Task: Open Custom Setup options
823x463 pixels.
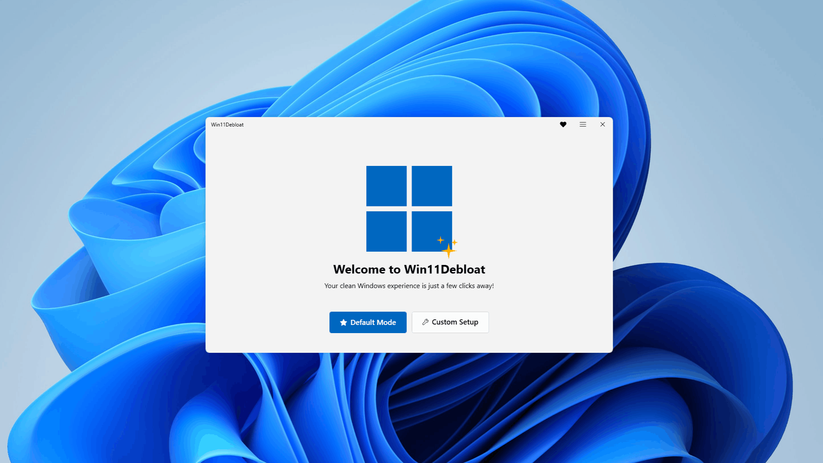Action: tap(450, 322)
